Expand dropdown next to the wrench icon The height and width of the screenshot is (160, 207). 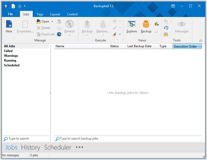coord(120,21)
